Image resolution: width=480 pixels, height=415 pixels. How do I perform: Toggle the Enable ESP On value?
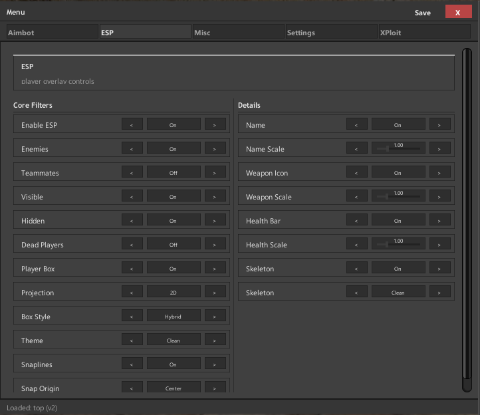[x=174, y=124]
